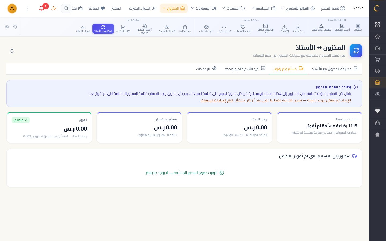Open المواد بالأمانة consignment materials
The width and height of the screenshot is (386, 241).
coord(83,28)
